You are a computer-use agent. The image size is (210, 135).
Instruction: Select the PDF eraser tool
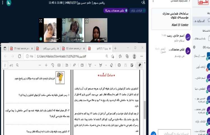[x=111, y=65]
